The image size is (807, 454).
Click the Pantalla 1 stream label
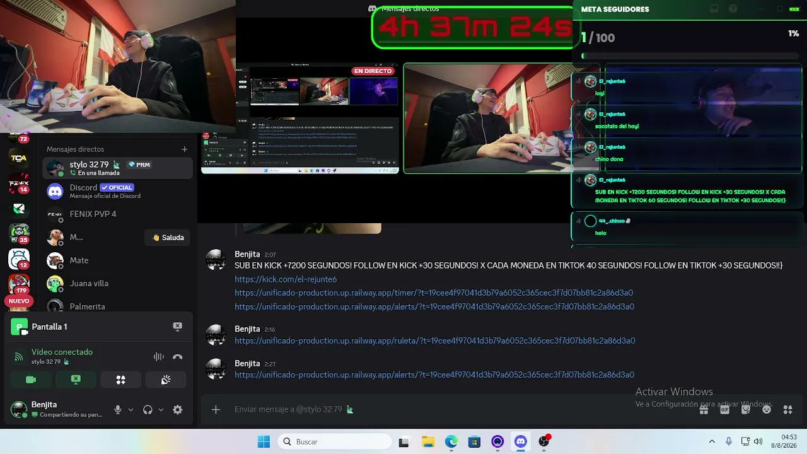coord(49,327)
